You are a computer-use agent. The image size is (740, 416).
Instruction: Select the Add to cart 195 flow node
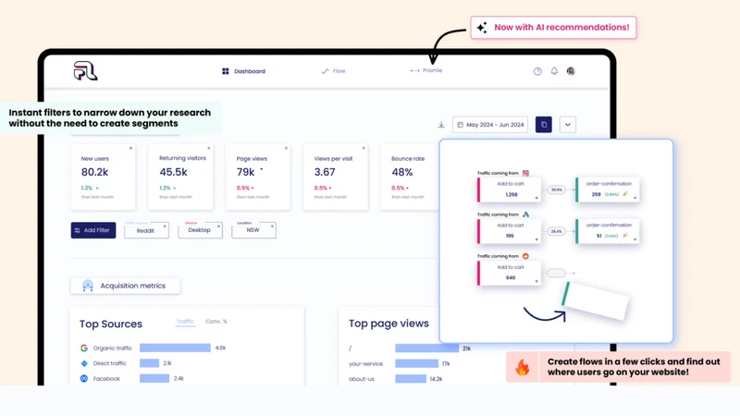(510, 231)
